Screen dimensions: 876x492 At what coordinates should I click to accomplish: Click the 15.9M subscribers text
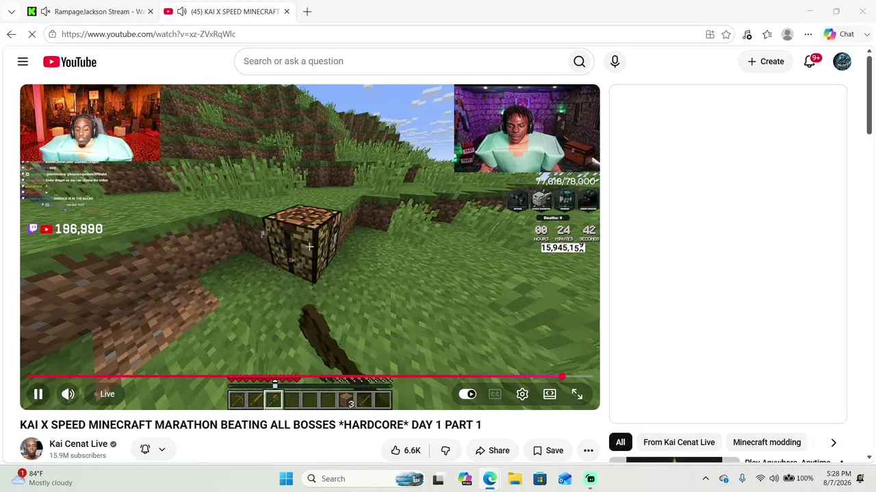77,456
